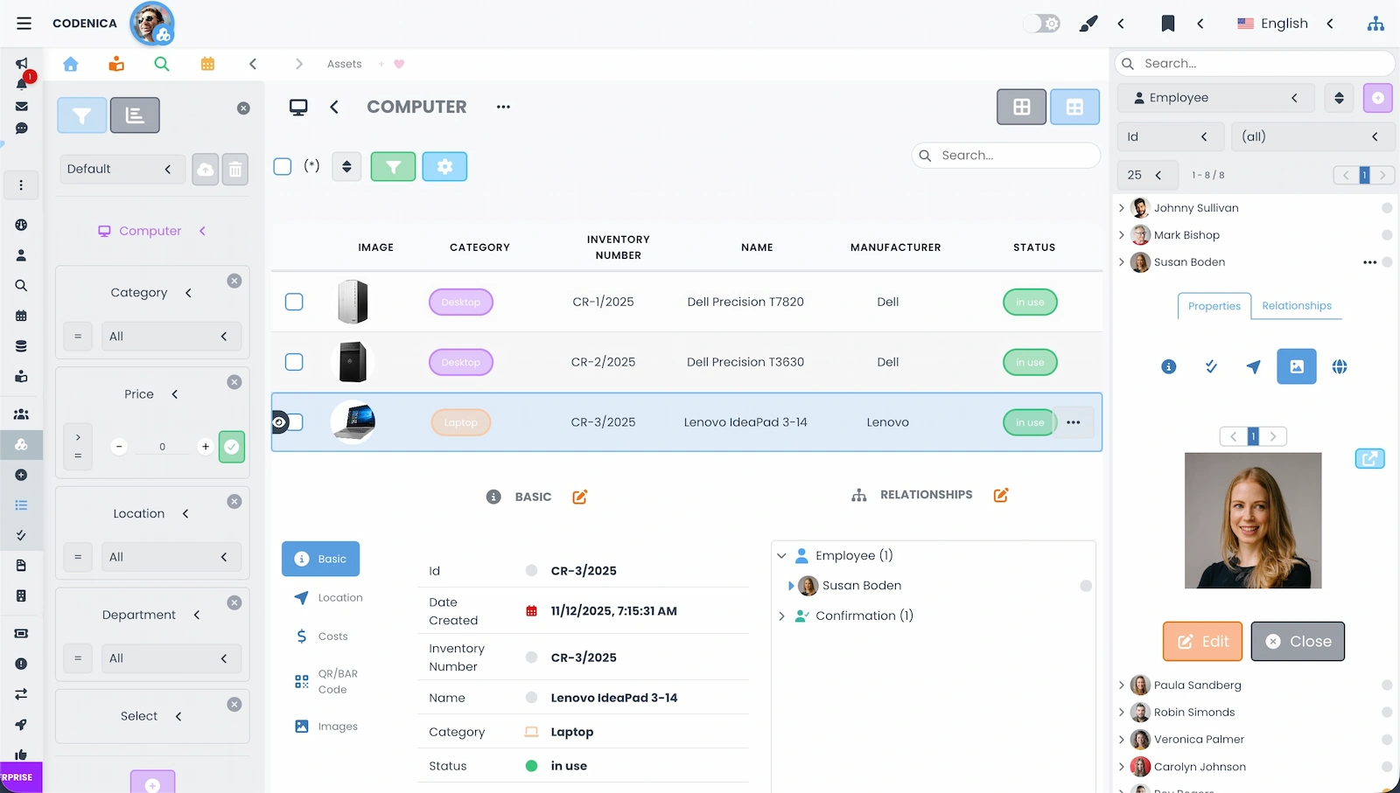Check the checkbox on the CR-1/2025 row

tap(294, 302)
